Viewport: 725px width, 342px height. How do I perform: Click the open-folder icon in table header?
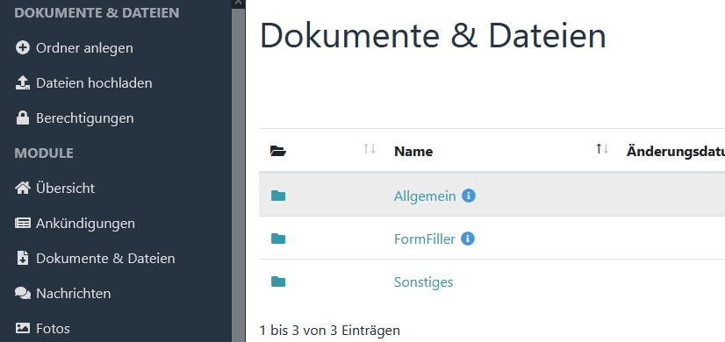[278, 151]
